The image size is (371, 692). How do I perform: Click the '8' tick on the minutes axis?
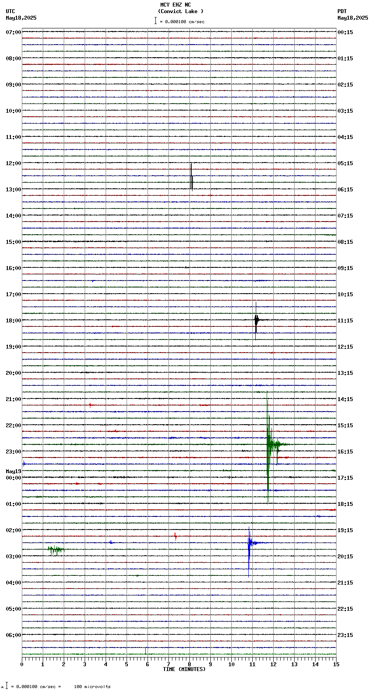pos(189,664)
